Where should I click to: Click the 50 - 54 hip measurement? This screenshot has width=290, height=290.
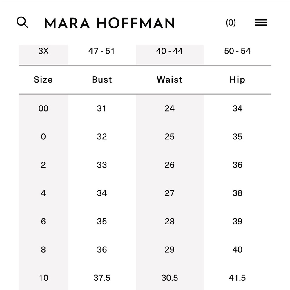pyautogui.click(x=238, y=51)
